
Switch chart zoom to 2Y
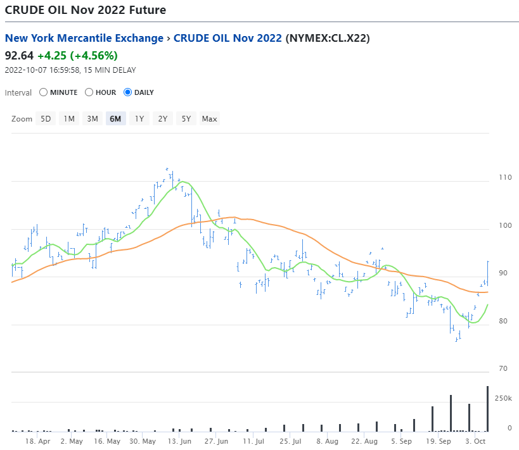pyautogui.click(x=162, y=119)
